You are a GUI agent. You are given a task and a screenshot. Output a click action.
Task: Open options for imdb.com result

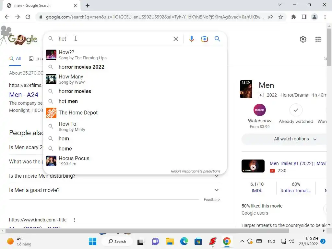point(75,220)
